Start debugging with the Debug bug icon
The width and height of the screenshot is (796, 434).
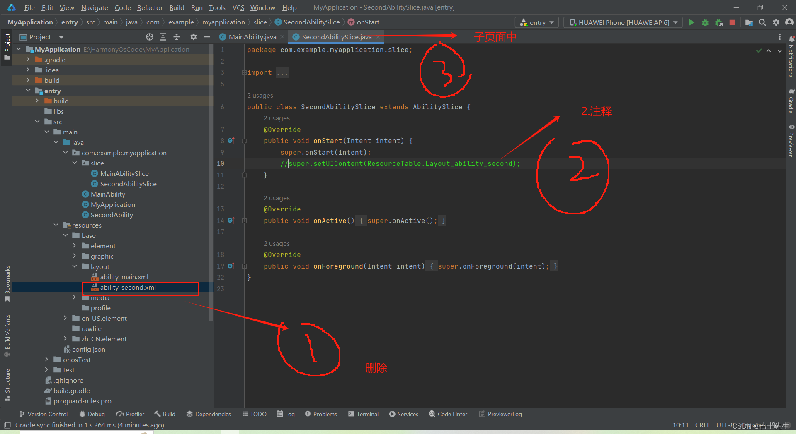(x=705, y=22)
